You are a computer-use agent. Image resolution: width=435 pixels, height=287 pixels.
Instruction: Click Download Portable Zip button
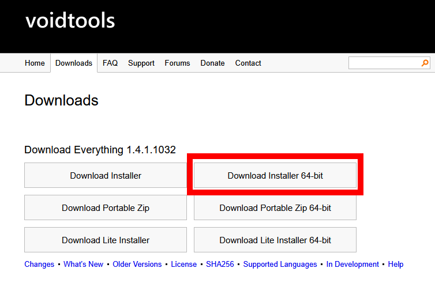(106, 207)
